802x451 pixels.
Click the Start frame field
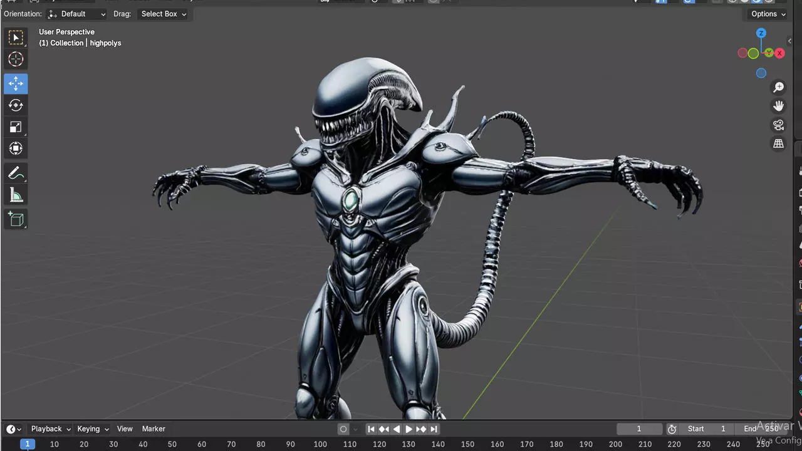click(x=706, y=429)
